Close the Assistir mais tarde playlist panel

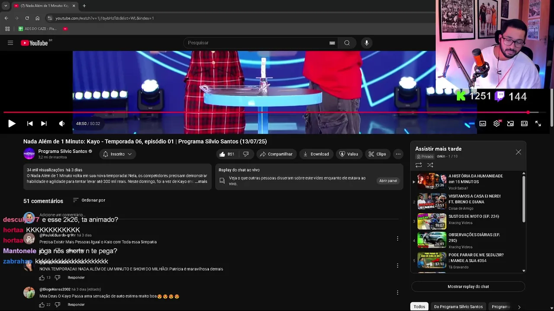click(519, 152)
